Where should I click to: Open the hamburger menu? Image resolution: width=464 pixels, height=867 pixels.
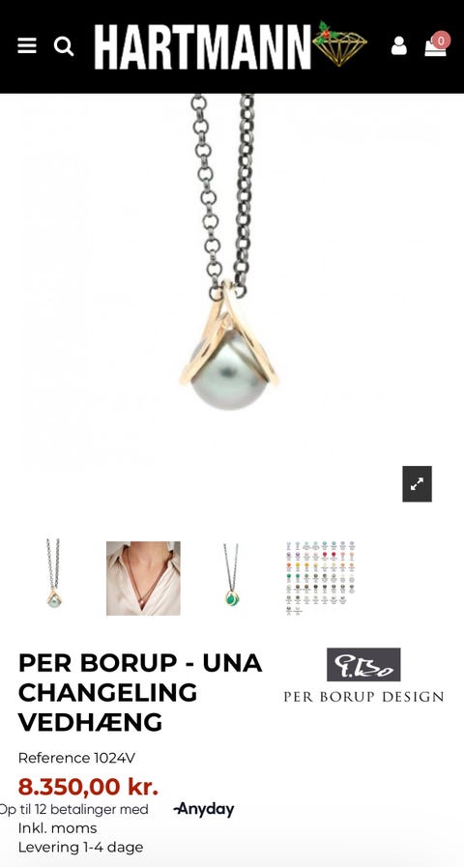pos(27,45)
